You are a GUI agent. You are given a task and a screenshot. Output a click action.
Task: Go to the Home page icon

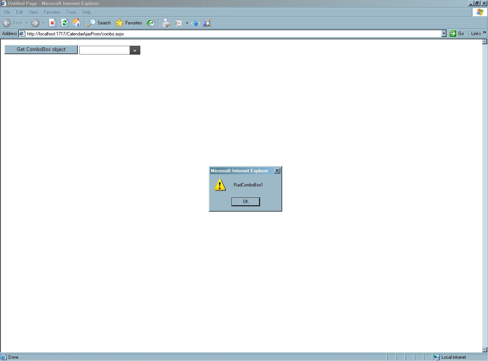(x=77, y=23)
